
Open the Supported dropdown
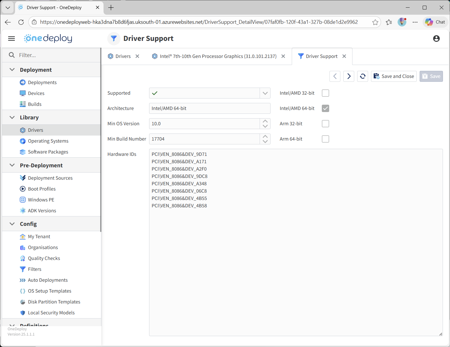pos(265,93)
